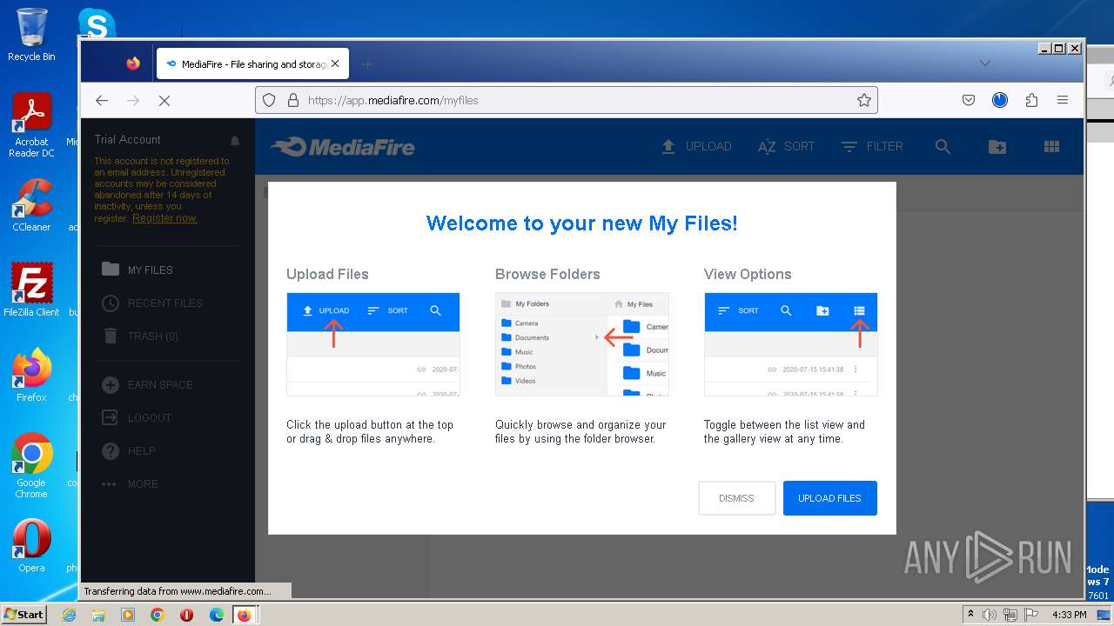The width and height of the screenshot is (1114, 626).
Task: Go back with the browser back arrow
Action: [x=102, y=100]
